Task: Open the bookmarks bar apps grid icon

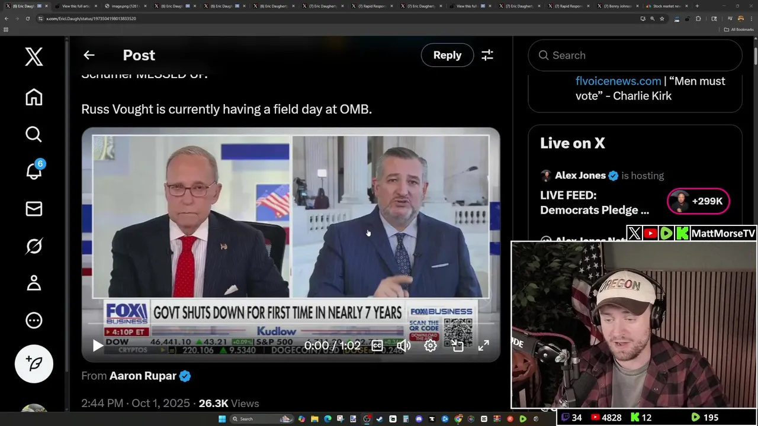Action: coord(6,30)
